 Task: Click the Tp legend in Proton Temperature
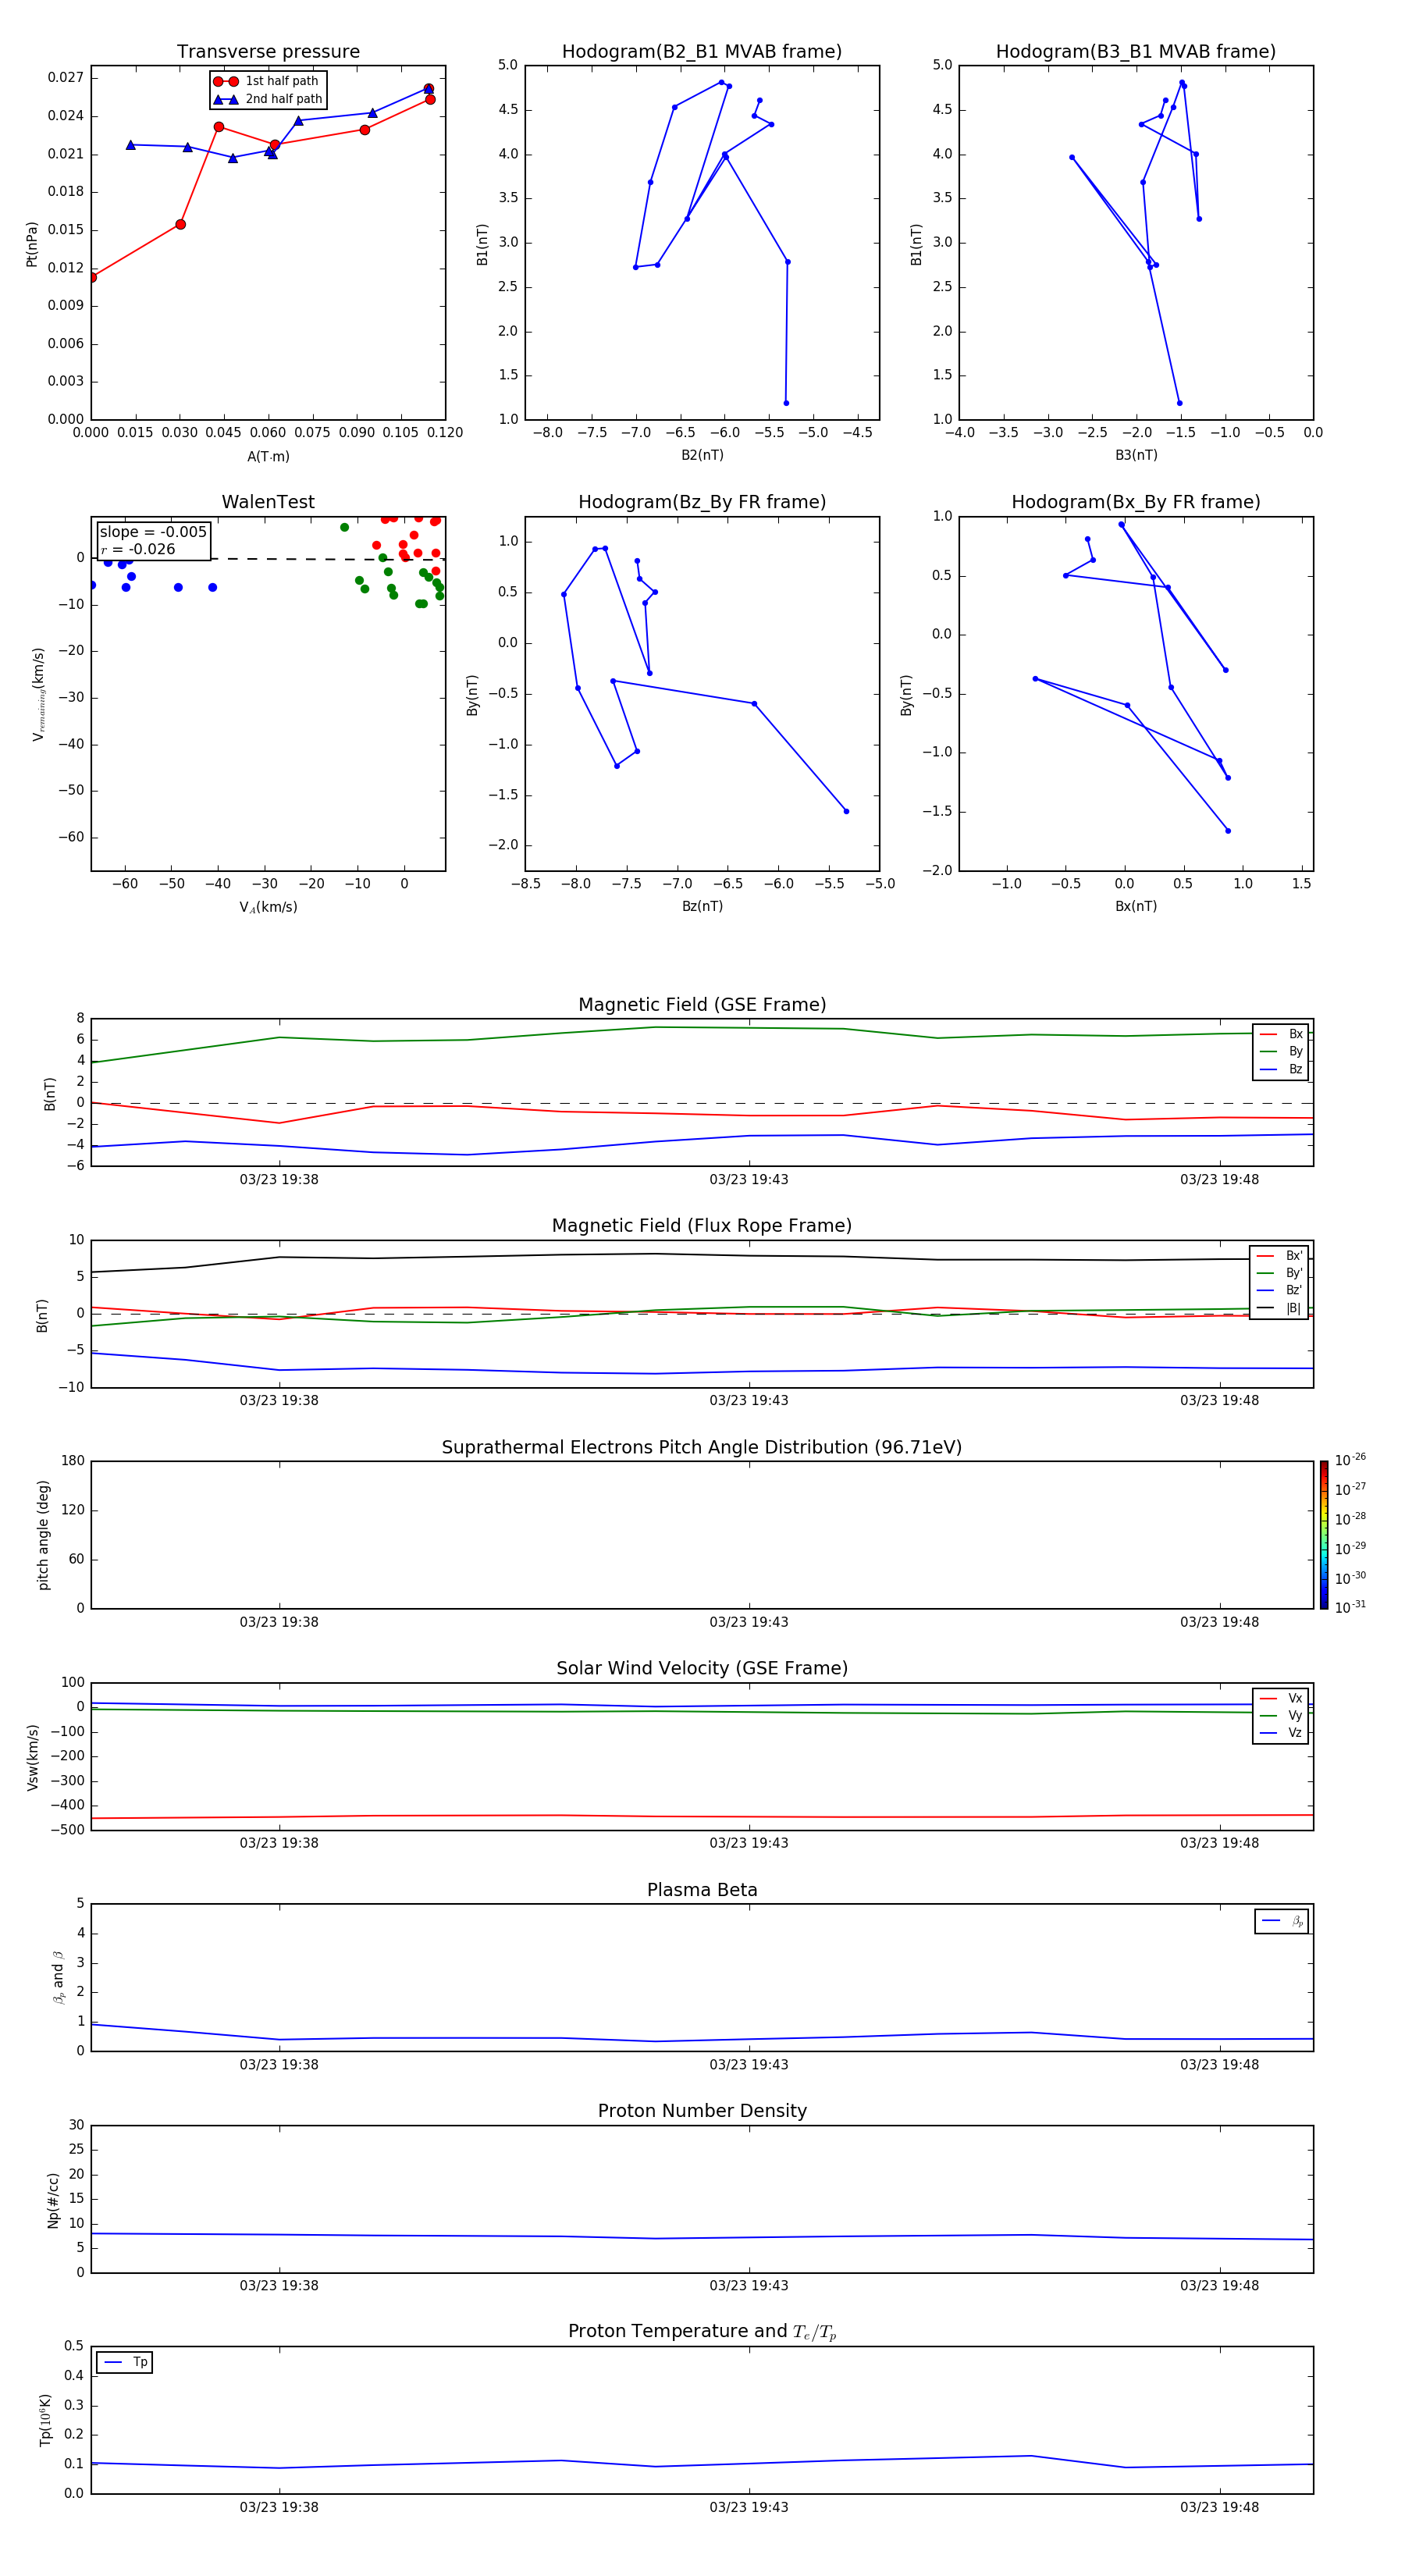(125, 2362)
